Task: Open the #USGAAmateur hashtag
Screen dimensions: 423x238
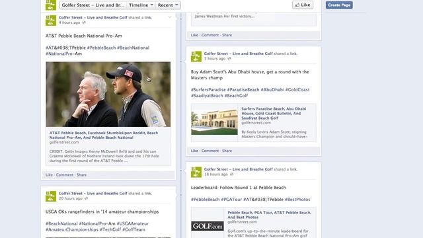Action: coord(132,223)
